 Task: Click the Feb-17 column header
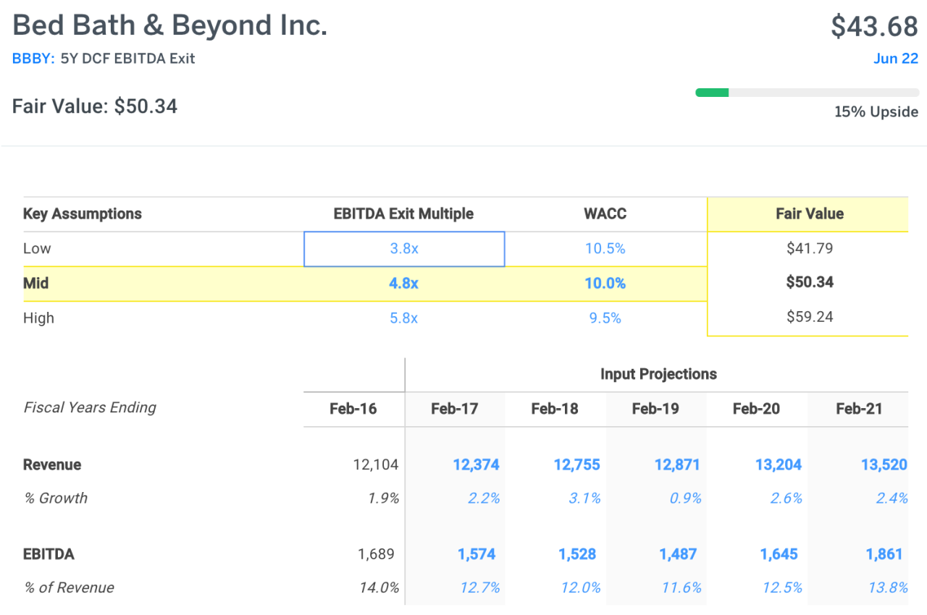[454, 409]
